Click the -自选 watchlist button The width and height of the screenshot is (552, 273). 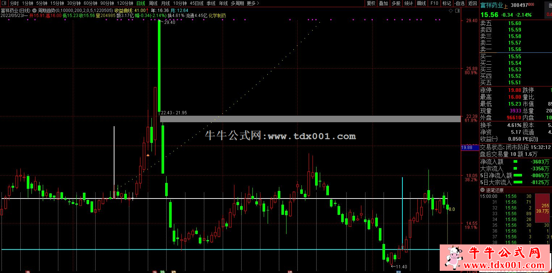[459, 3]
